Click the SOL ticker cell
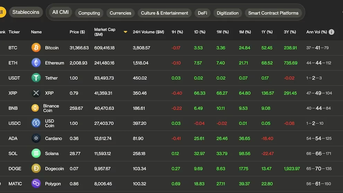343x193 pixels. click(13, 154)
